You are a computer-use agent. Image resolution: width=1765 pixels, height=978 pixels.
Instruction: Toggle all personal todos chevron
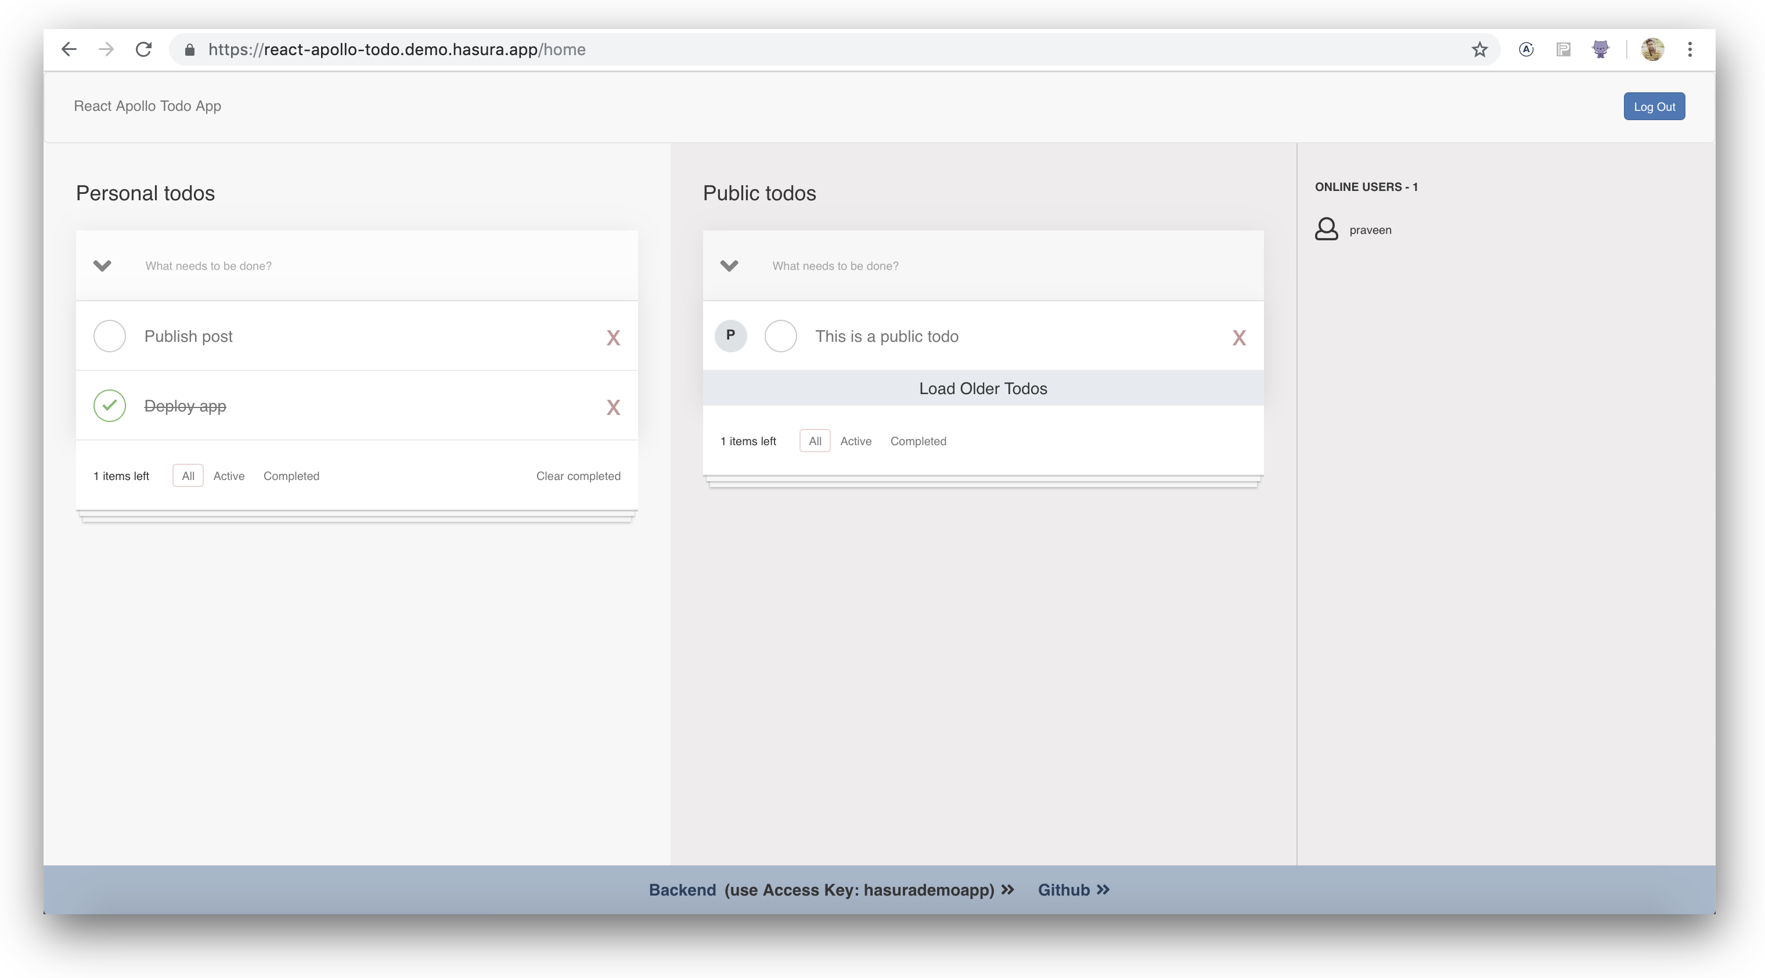pyautogui.click(x=102, y=266)
